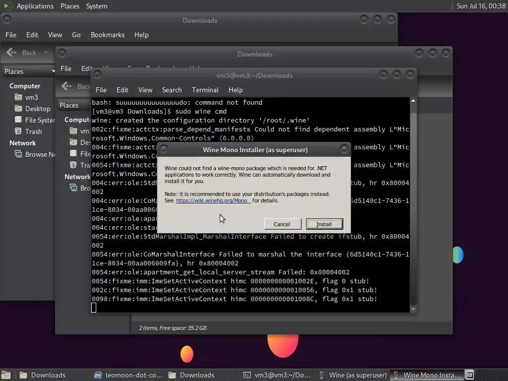
Task: Click vm3 home icon in rear sidebar
Action: click(x=18, y=97)
